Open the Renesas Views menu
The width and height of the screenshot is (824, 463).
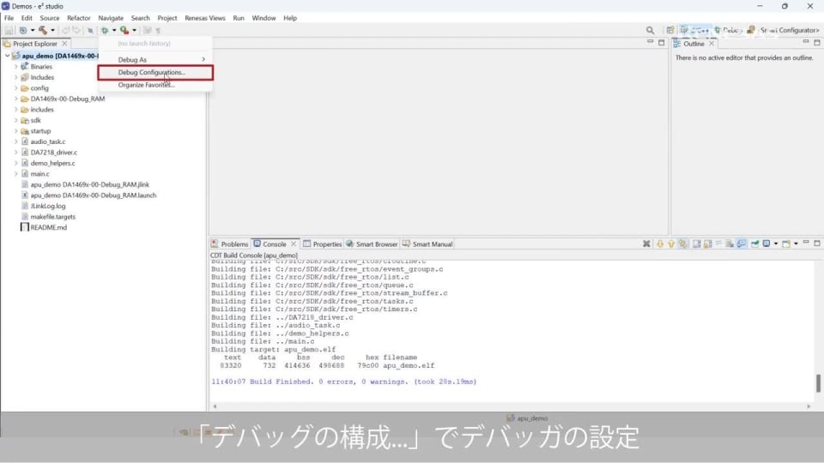204,18
